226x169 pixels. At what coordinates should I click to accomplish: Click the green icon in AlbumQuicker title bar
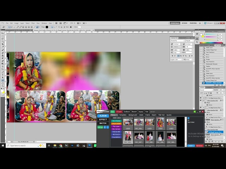(195, 112)
